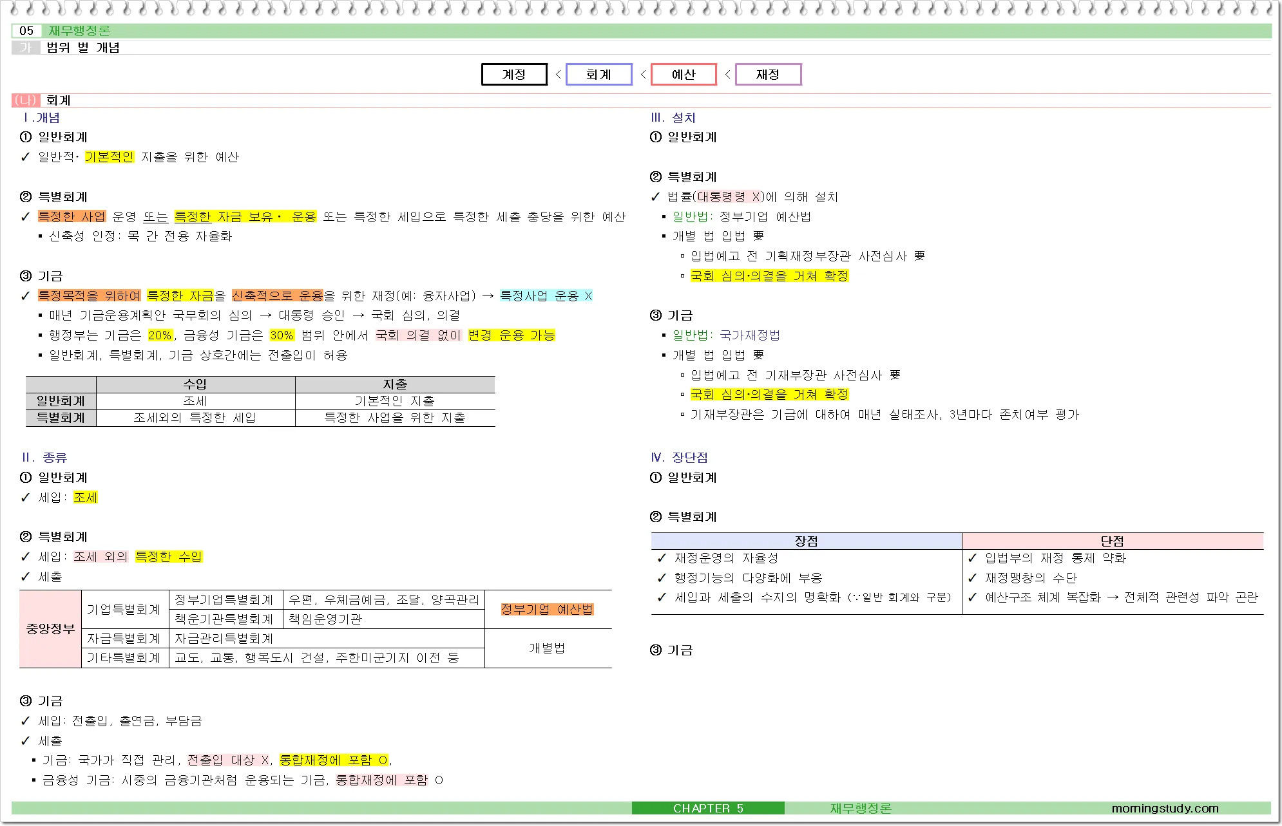This screenshot has height=826, width=1282.
Task: Open morningstudy.com footer link
Action: [x=1165, y=809]
